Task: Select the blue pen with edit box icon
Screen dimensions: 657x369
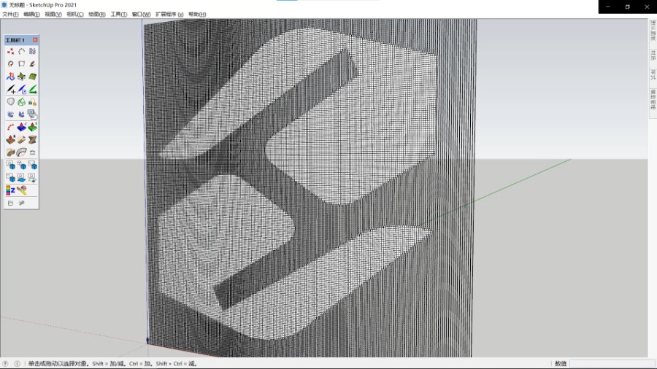Action: 21,89
